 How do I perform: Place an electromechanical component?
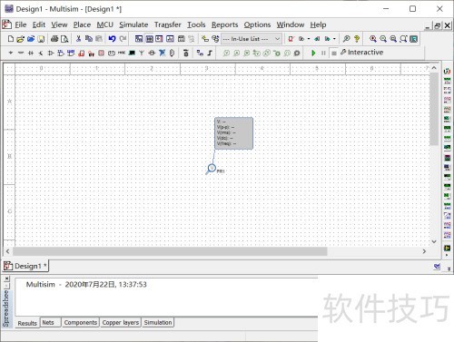pos(152,53)
